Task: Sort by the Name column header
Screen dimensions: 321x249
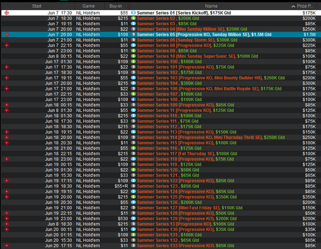Action: 211,6
